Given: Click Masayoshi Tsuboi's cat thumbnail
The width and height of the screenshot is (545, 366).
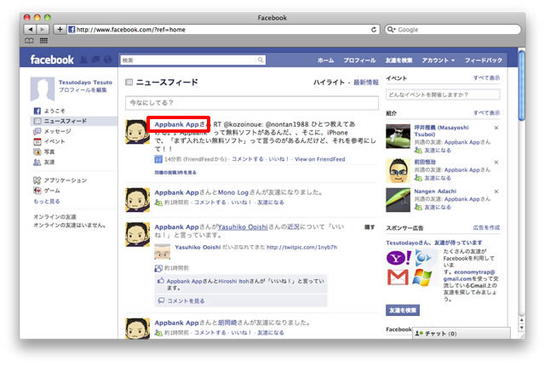Looking at the screenshot, I should [398, 136].
